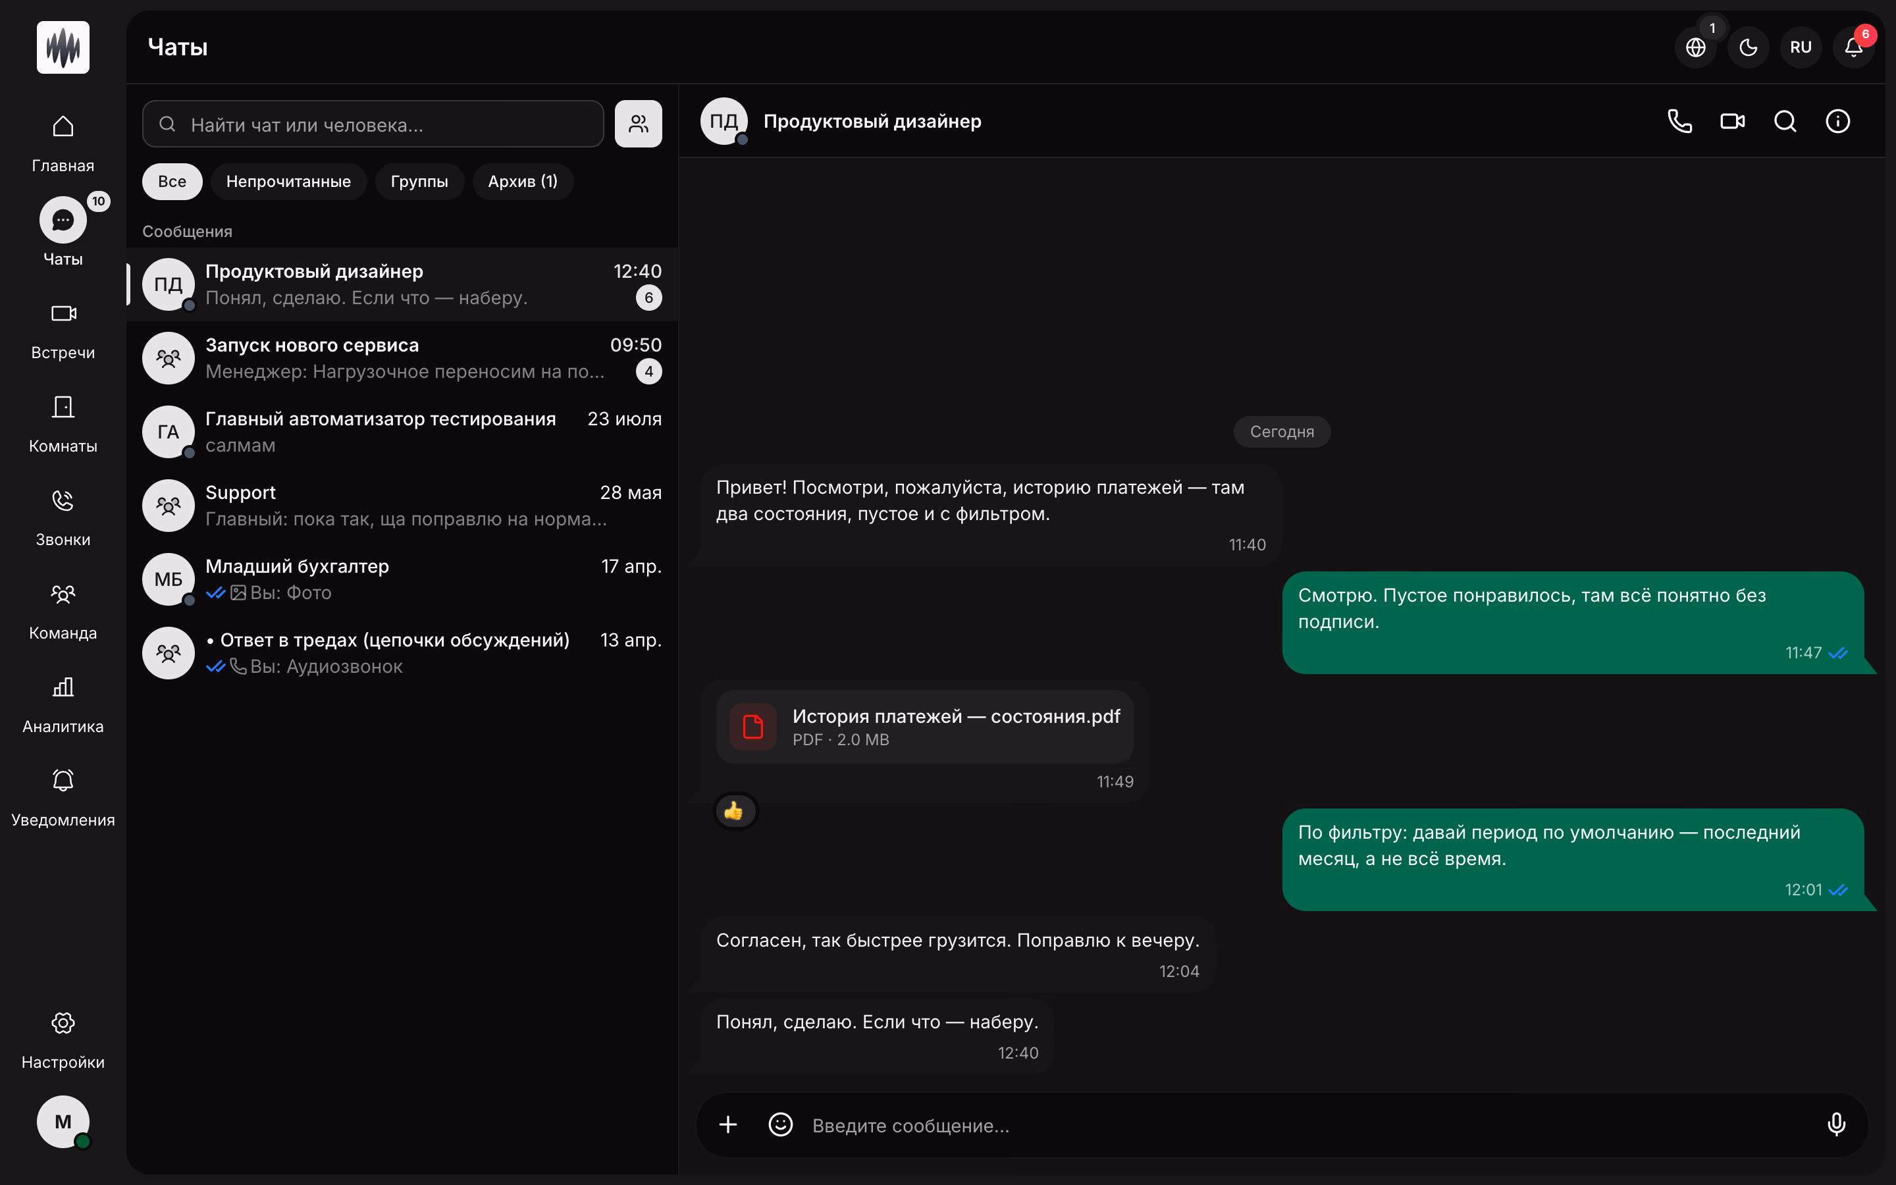Click the globe icon in top bar
This screenshot has width=1896, height=1185.
pyautogui.click(x=1695, y=47)
